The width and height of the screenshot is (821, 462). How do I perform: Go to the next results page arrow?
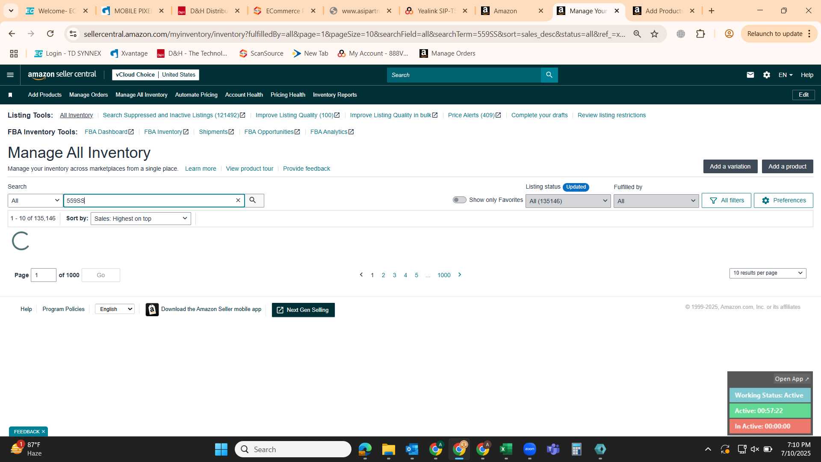460,275
